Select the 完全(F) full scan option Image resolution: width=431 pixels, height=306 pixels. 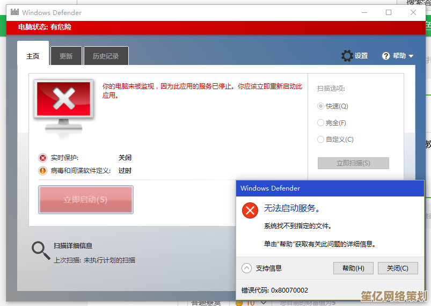click(321, 123)
